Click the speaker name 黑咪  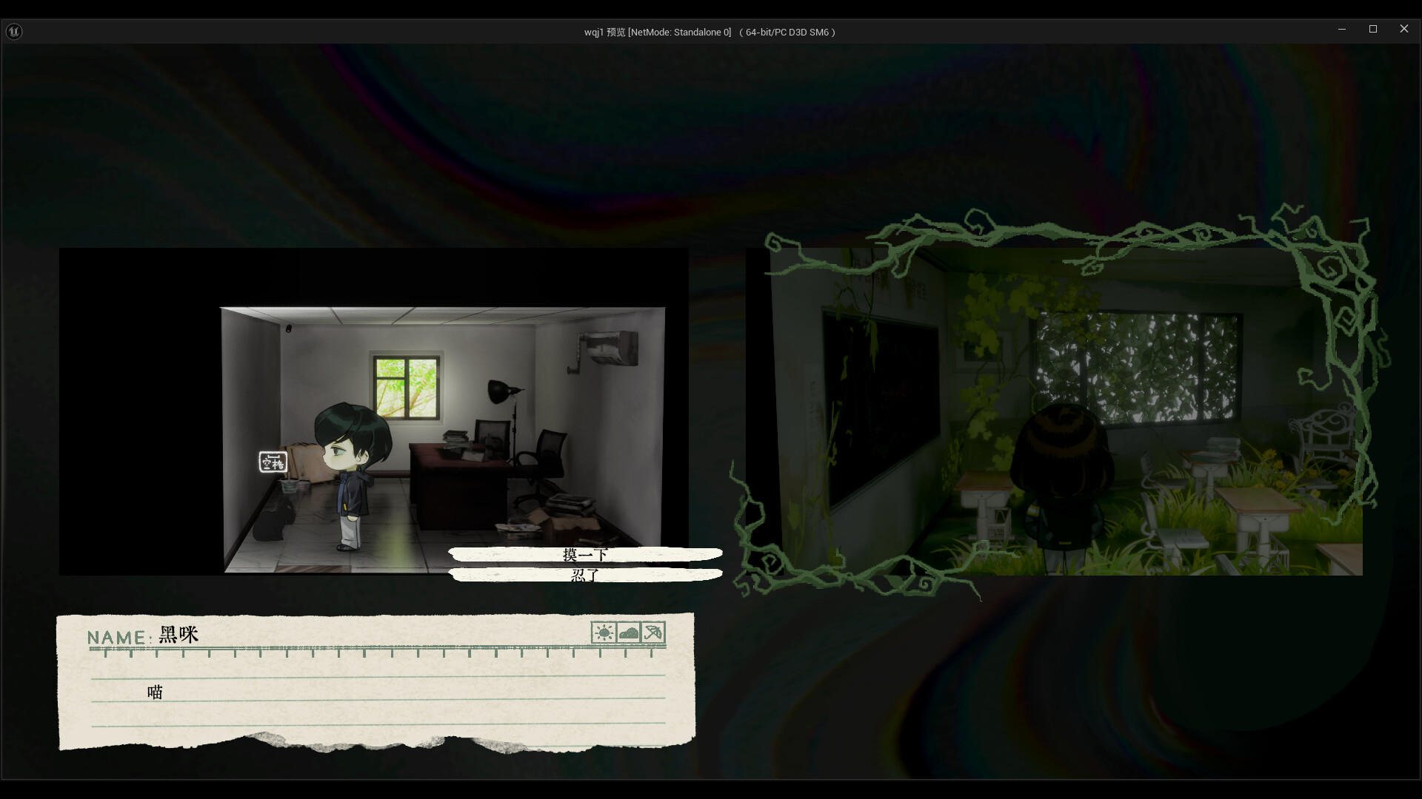tap(178, 635)
